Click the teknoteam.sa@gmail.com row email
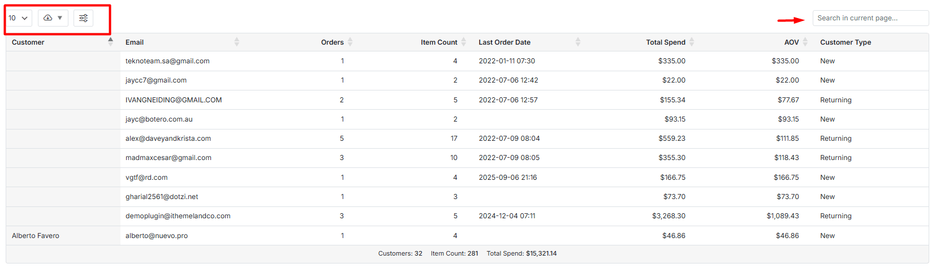 (167, 61)
